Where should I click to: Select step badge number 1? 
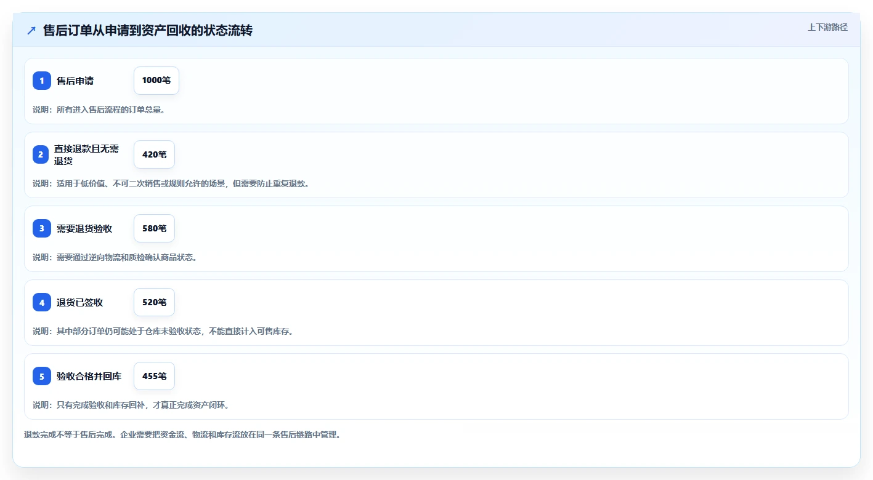pos(42,81)
